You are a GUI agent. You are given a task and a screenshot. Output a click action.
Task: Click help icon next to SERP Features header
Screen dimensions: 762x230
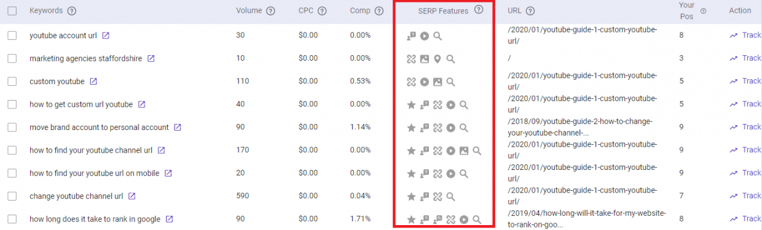[x=479, y=10]
